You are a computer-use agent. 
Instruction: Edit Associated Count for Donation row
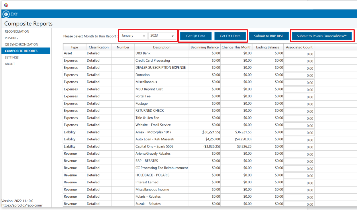pos(299,75)
